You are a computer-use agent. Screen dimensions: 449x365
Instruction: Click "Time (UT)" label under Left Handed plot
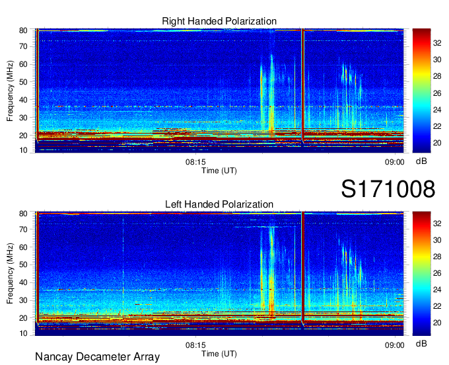point(219,354)
